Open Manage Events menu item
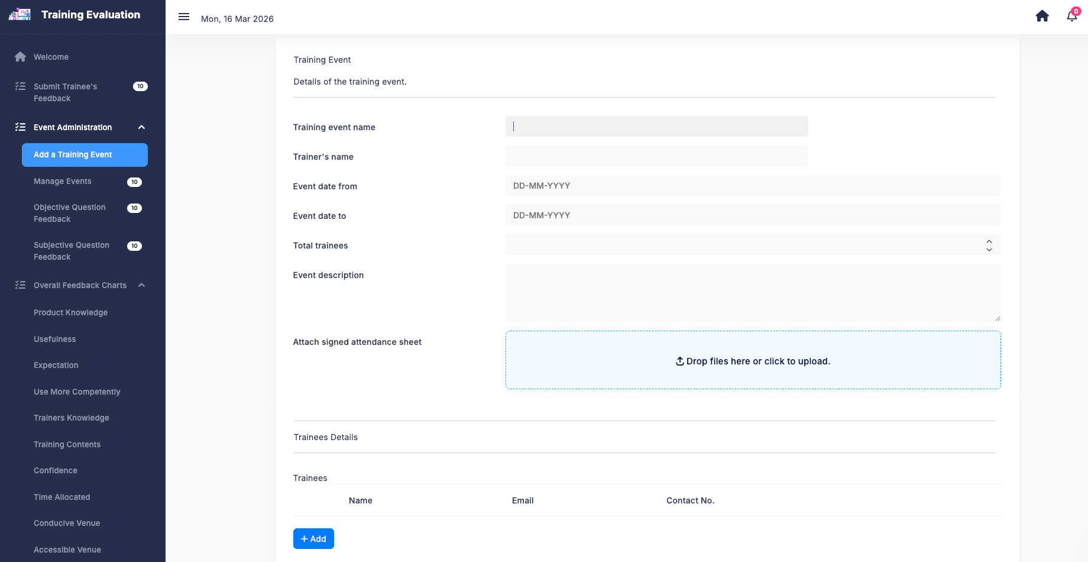1088x562 pixels. (x=63, y=181)
